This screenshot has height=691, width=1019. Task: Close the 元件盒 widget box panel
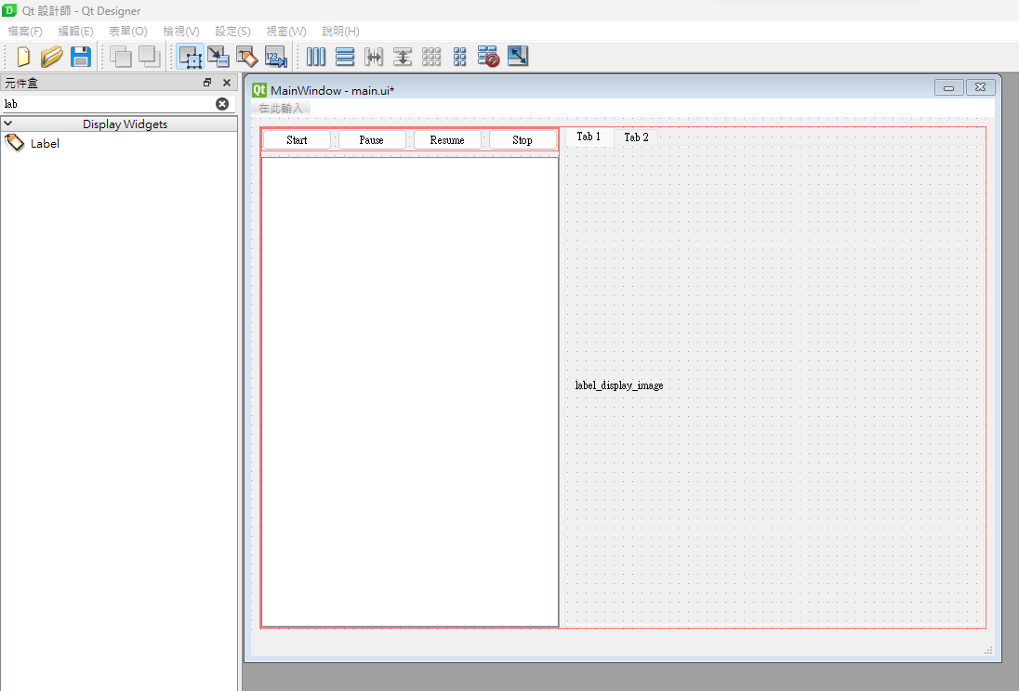pos(227,83)
